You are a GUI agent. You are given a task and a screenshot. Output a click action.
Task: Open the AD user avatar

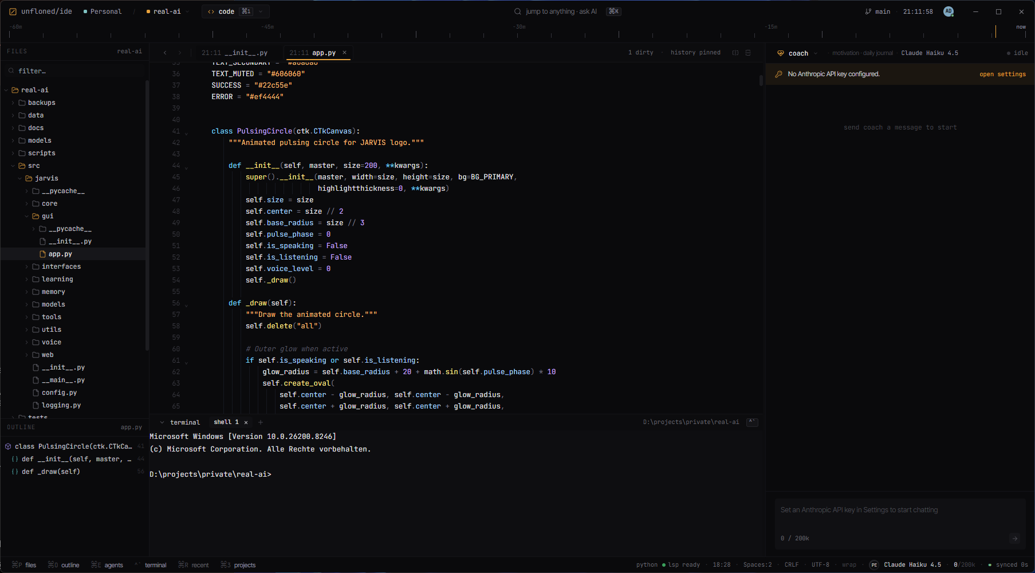coord(949,11)
